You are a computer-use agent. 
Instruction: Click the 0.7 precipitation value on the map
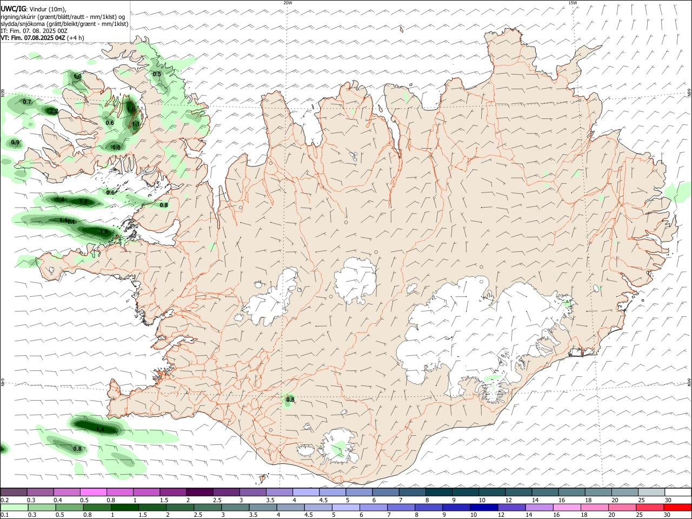(x=27, y=102)
